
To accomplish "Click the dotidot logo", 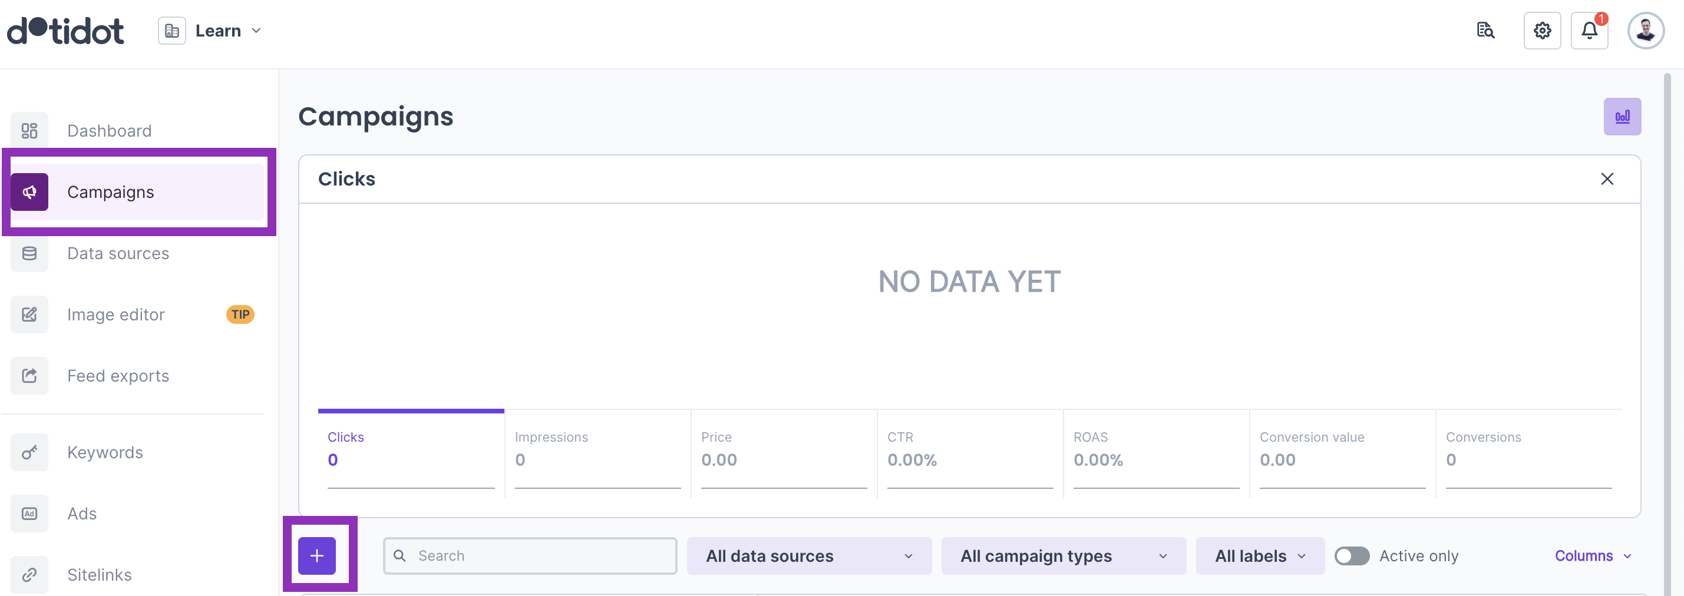I will pyautogui.click(x=65, y=31).
